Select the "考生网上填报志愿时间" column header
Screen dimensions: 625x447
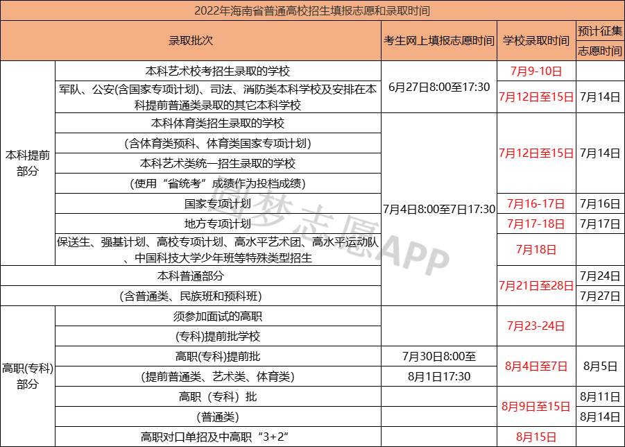coord(439,41)
